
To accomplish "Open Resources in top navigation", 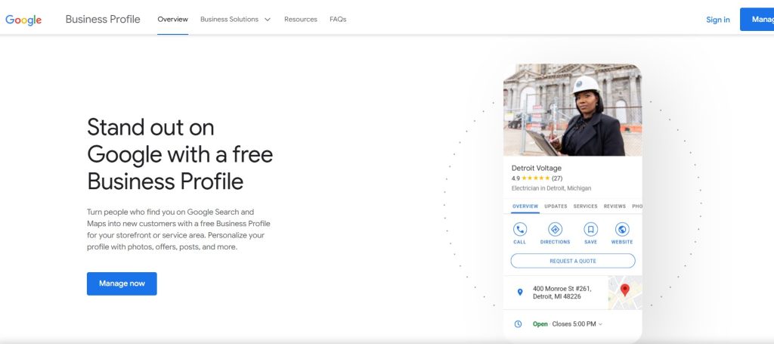I will coord(301,19).
